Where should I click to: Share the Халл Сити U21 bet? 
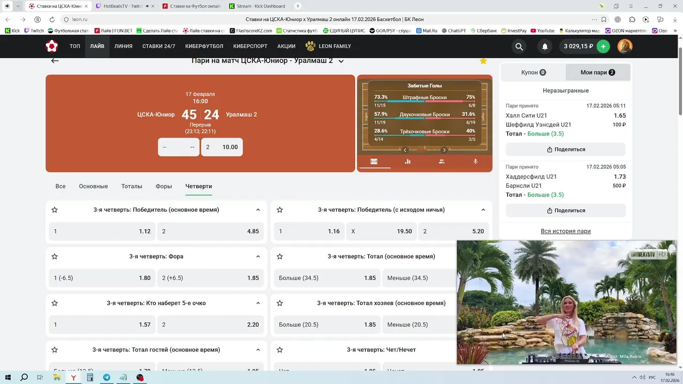point(566,149)
